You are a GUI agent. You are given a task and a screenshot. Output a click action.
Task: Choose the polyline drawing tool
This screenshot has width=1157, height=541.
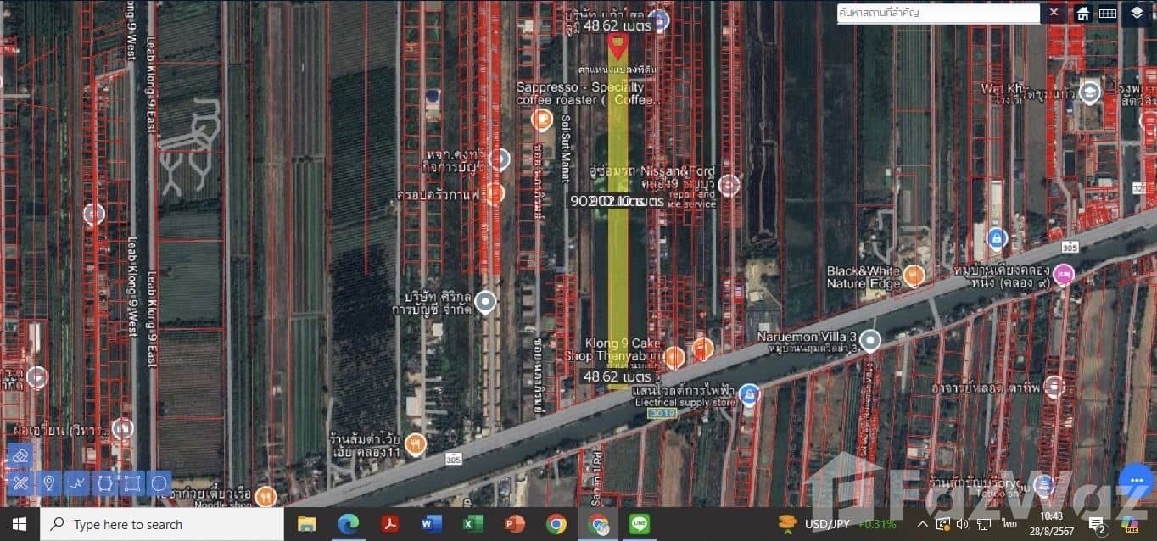point(77,483)
